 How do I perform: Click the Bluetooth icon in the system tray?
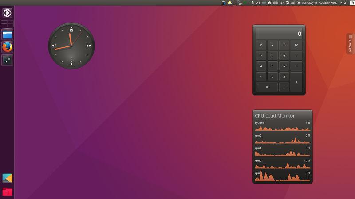pos(252,3)
